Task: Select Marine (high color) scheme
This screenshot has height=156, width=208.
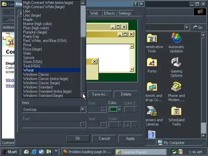Action: click(x=52, y=24)
